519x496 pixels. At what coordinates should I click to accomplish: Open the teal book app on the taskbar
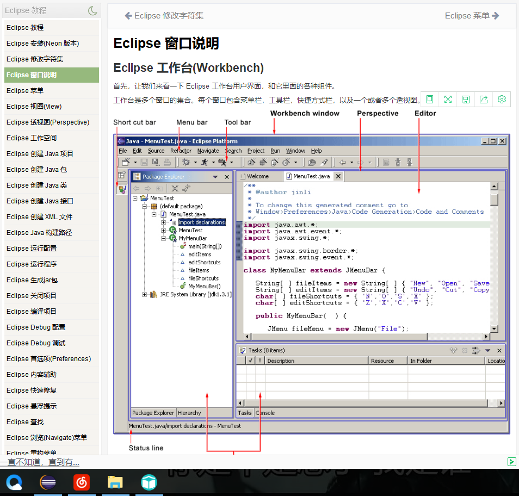tap(149, 482)
